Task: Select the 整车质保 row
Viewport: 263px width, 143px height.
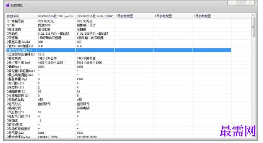Action: pos(119,58)
